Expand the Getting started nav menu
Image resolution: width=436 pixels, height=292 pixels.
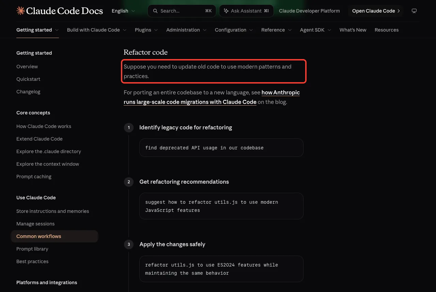click(37, 30)
